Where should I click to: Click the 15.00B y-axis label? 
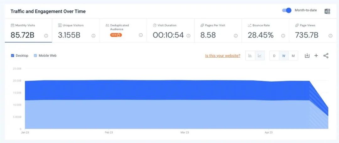pyautogui.click(x=17, y=93)
